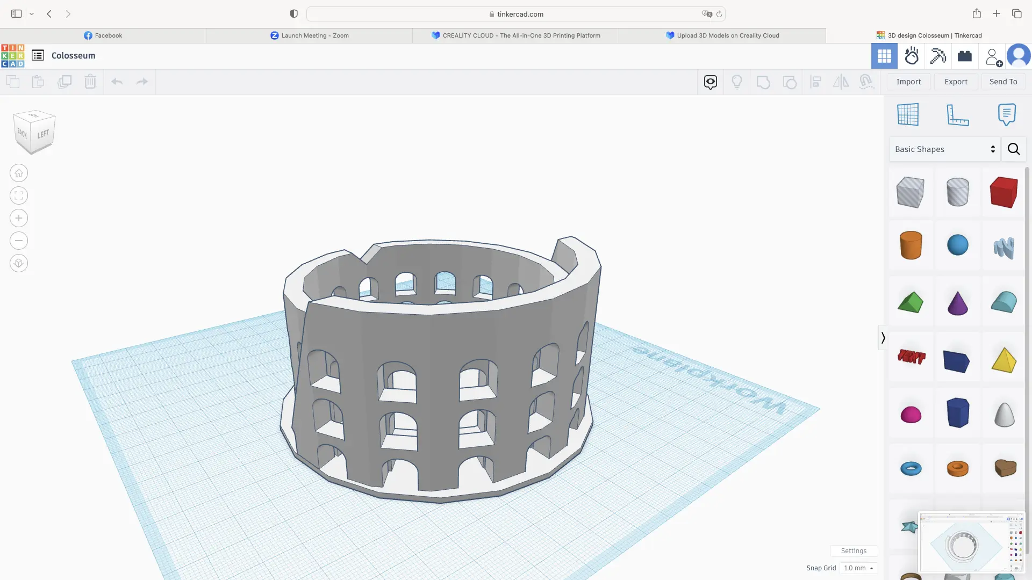Click the Duplicate and repeat icon
Screen dimensions: 1032x580
coord(64,82)
